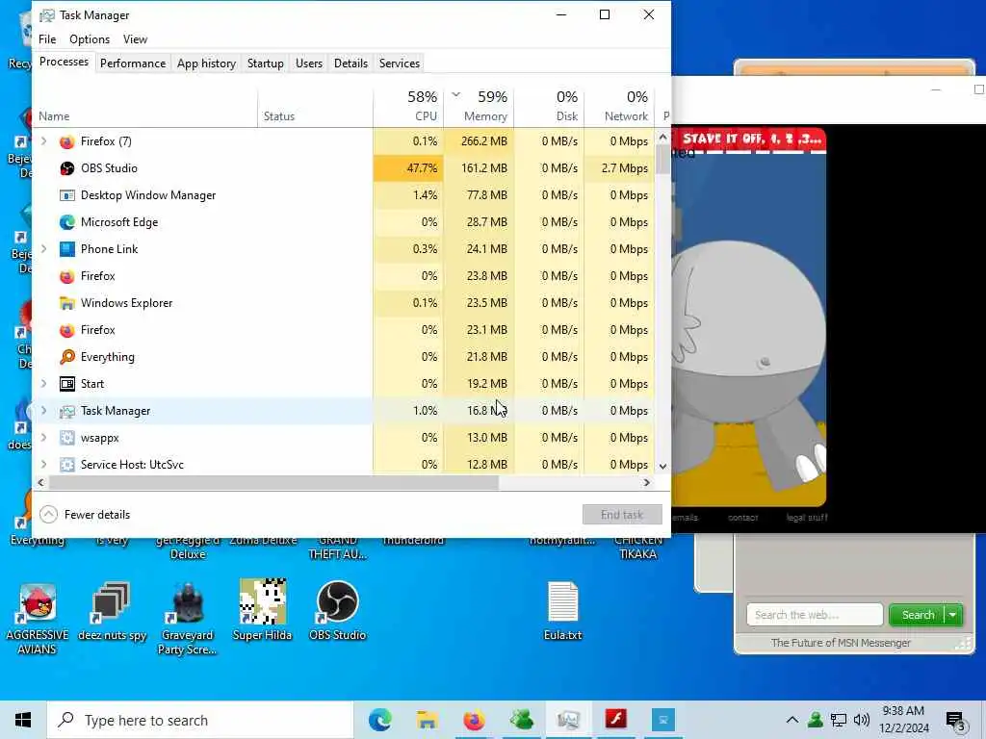This screenshot has width=986, height=739.
Task: Switch to the Performance tab
Action: tap(133, 64)
